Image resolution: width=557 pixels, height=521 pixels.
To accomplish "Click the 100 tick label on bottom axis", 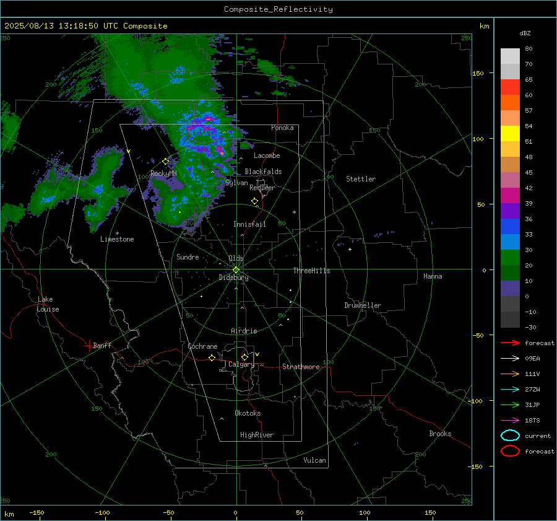I will click(x=365, y=512).
